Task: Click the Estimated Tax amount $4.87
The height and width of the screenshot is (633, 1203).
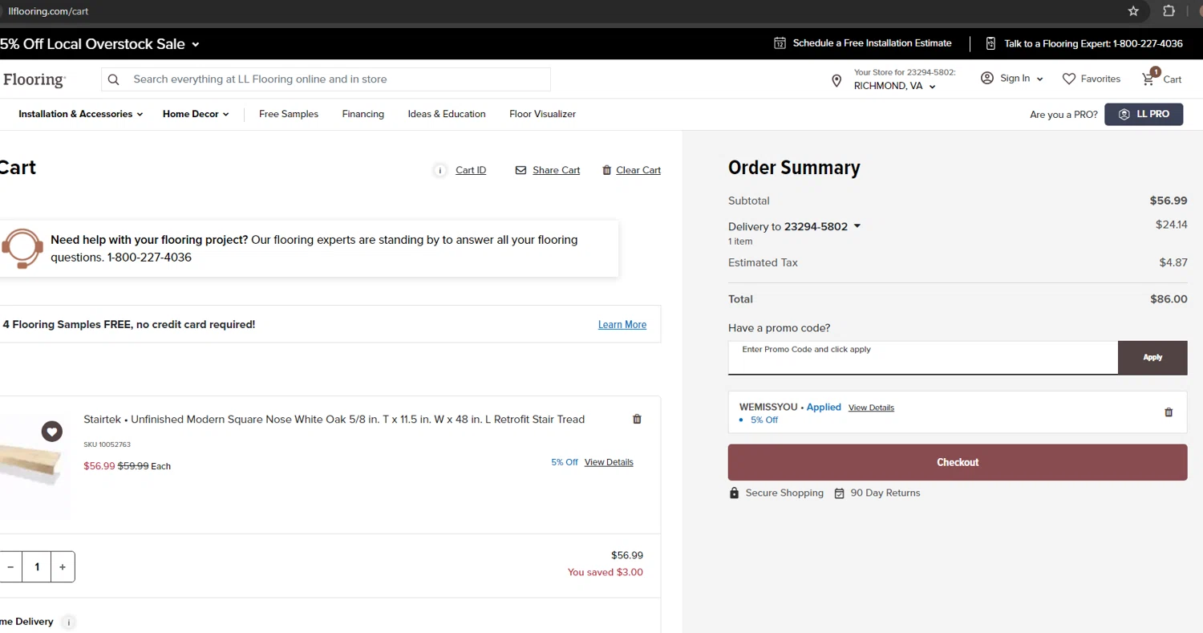Action: pyautogui.click(x=1173, y=262)
